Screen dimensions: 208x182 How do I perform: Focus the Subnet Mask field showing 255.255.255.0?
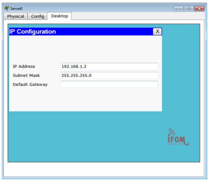coord(109,76)
